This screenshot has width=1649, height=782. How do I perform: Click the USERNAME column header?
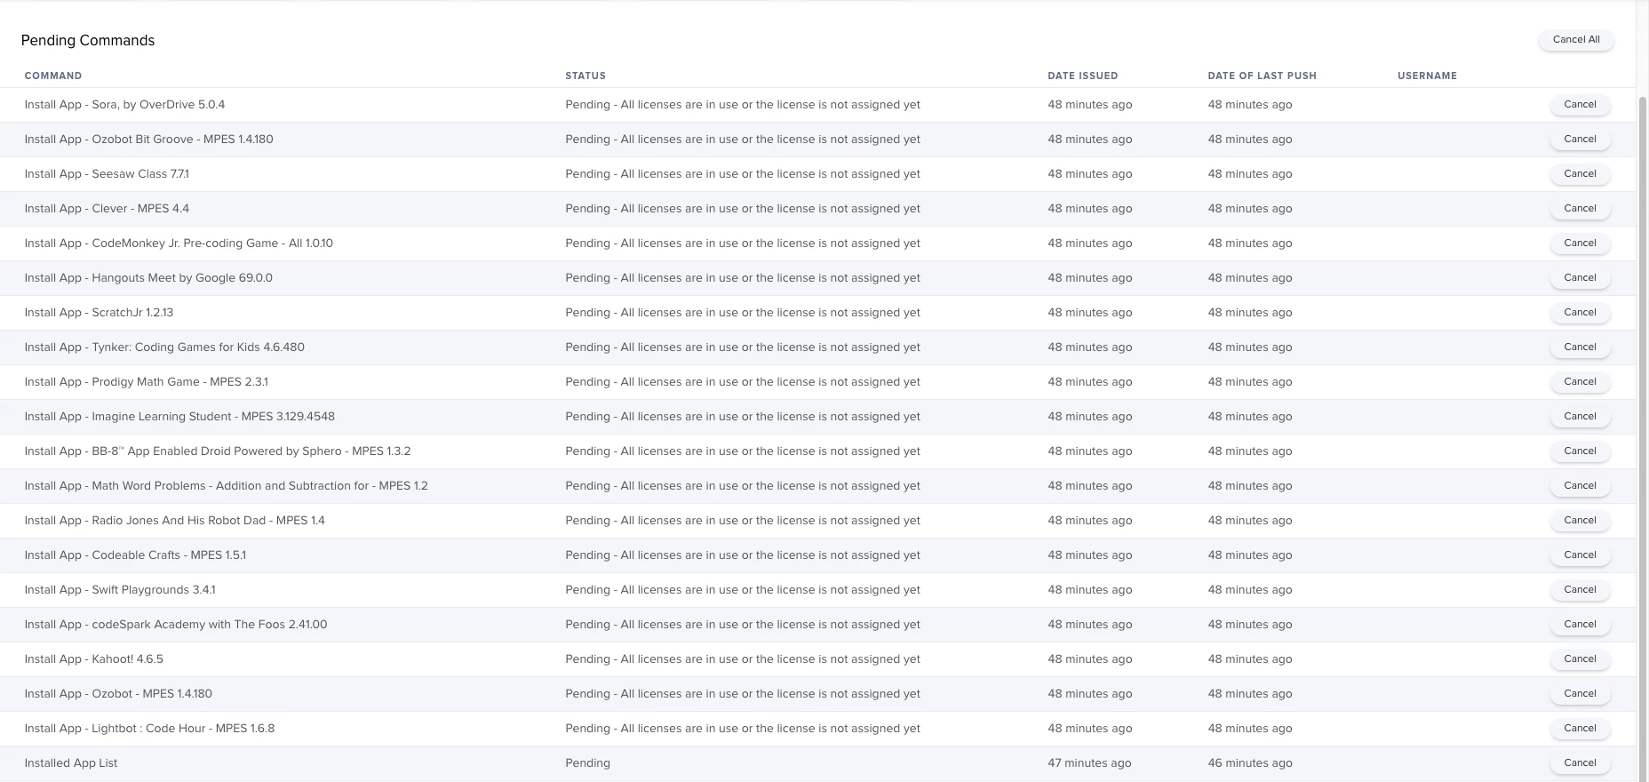coord(1427,76)
